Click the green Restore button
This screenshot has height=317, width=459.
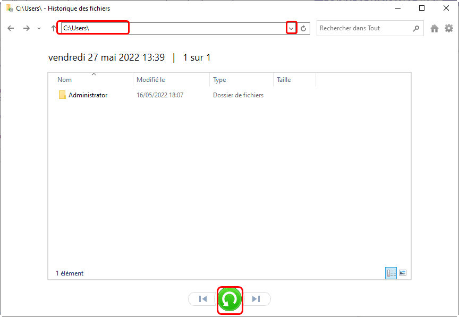click(230, 299)
